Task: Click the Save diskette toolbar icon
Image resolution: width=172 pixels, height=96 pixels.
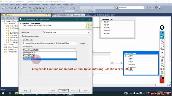Action: tap(15, 8)
